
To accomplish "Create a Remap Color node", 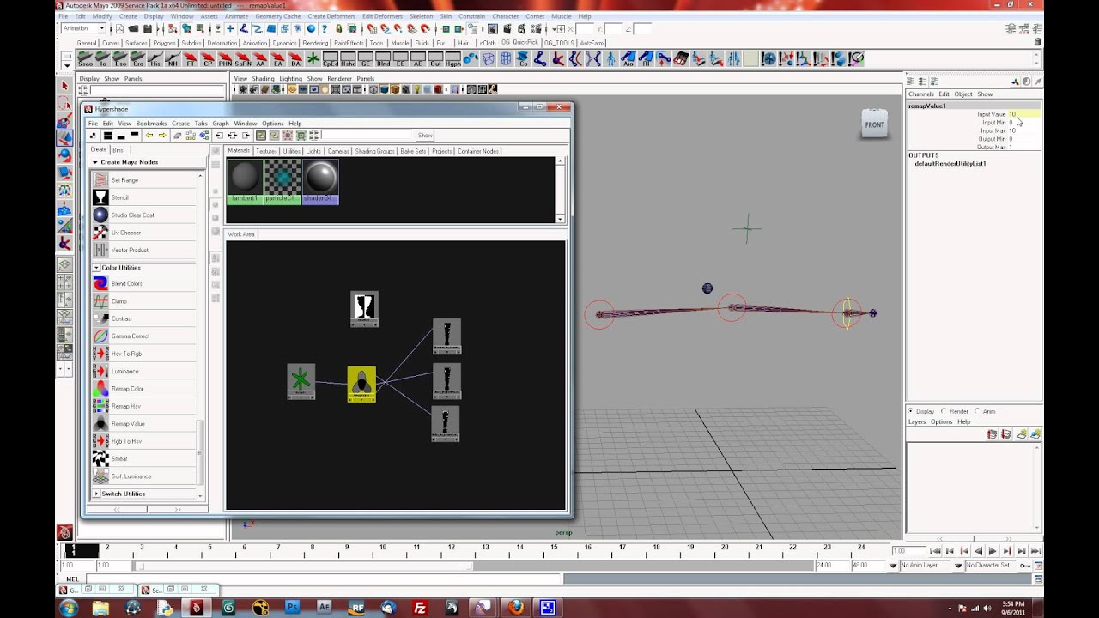I will tap(143, 389).
